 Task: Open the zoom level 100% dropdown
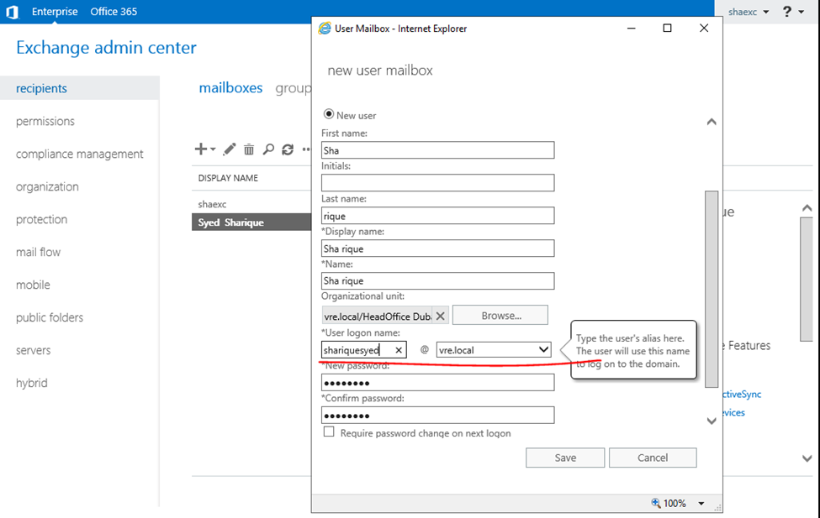click(701, 504)
